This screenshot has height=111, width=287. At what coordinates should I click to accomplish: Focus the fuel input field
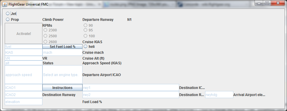tap(24, 46)
